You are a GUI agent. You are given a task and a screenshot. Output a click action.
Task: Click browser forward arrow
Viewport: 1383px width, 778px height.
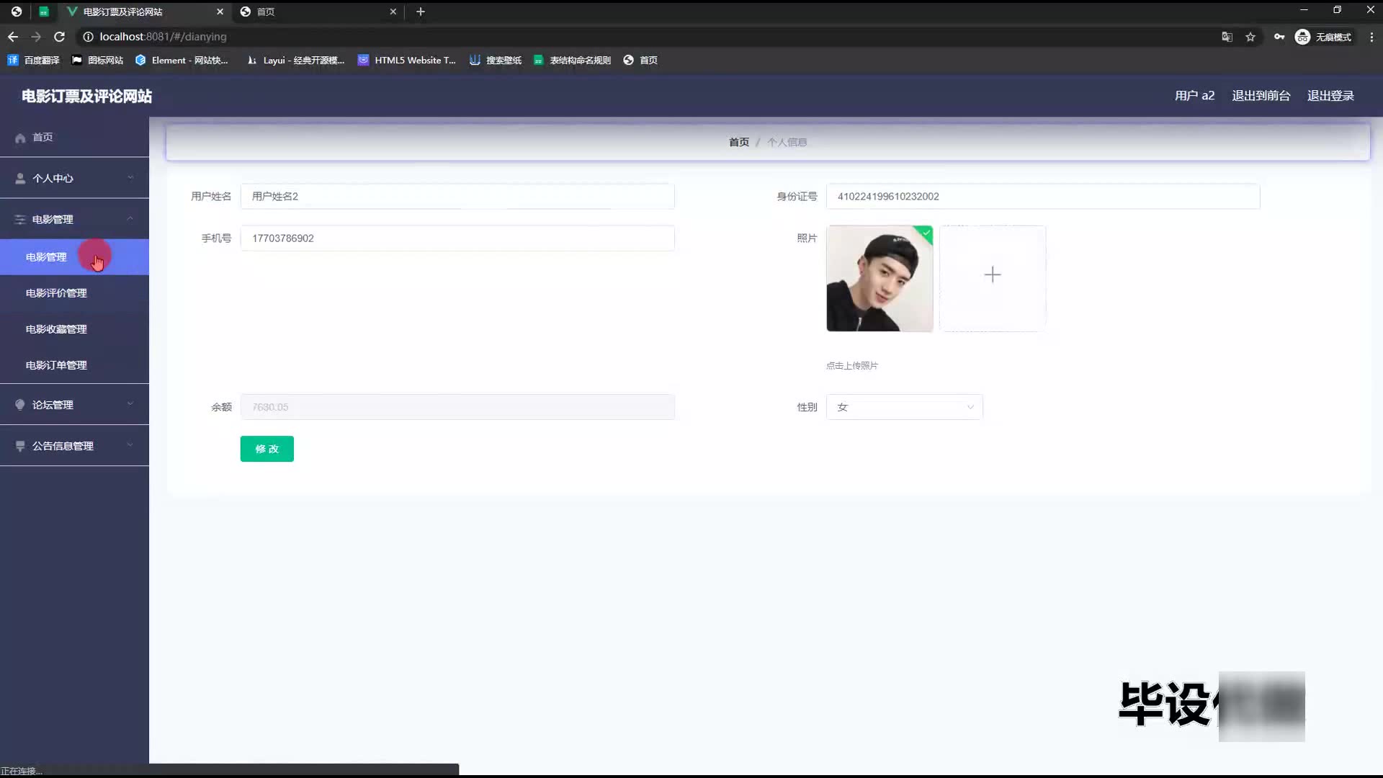[36, 37]
